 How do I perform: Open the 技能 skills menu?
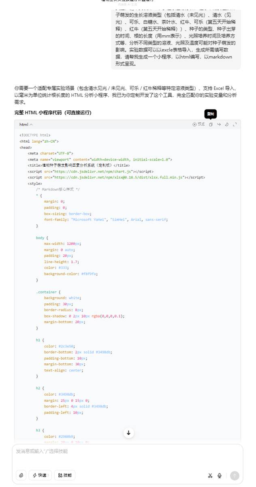(x=65, y=475)
